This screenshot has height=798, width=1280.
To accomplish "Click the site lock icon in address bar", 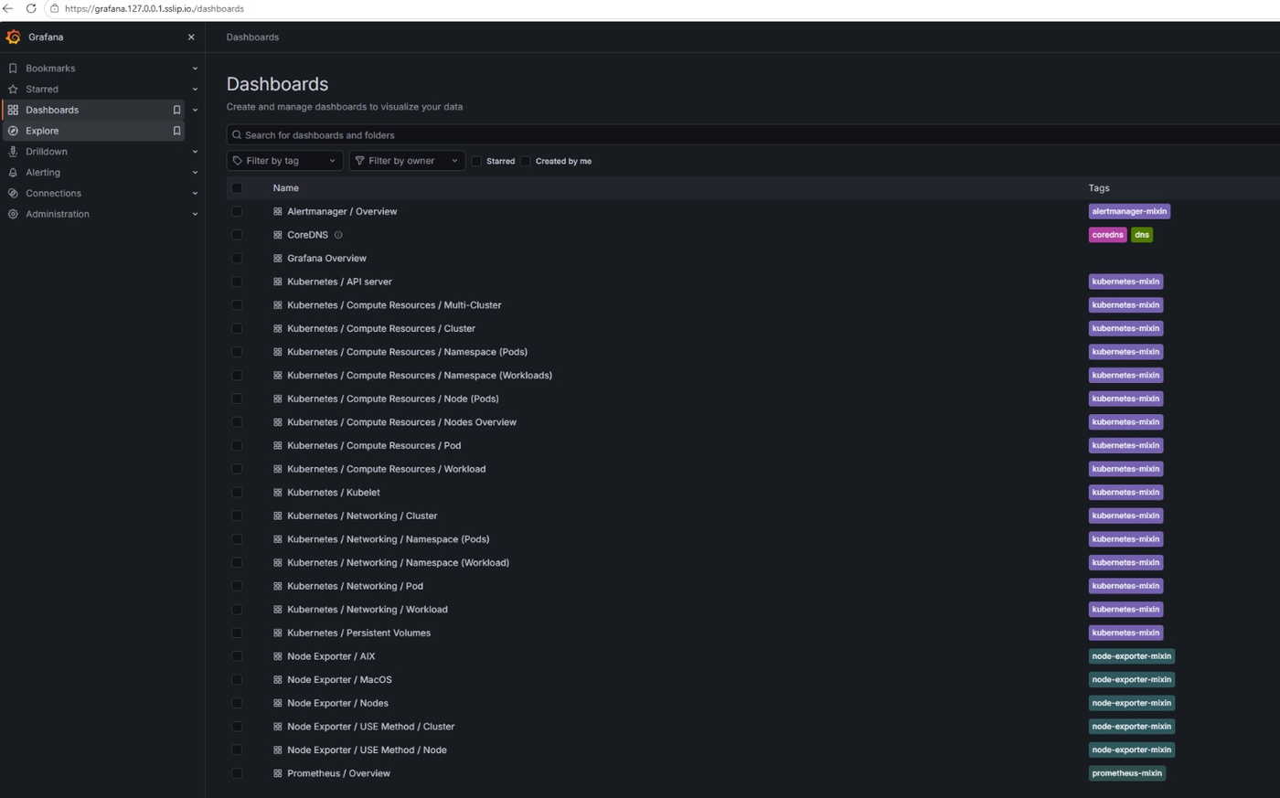I will (x=54, y=8).
